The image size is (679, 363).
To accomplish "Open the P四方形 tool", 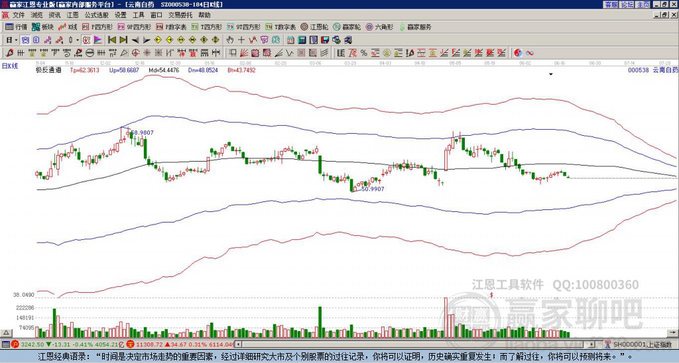I will click(x=97, y=26).
